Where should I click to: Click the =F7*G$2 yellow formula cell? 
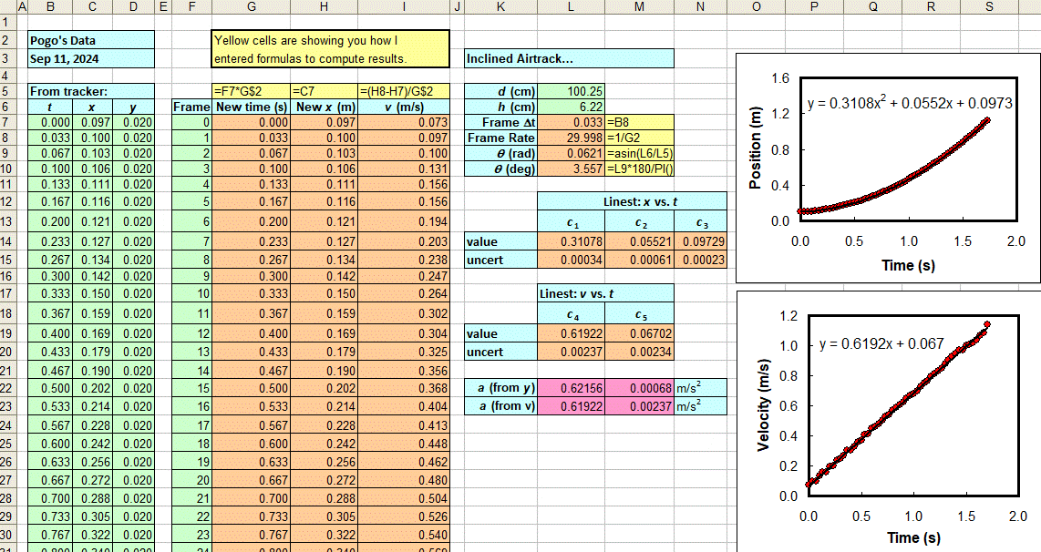(251, 91)
